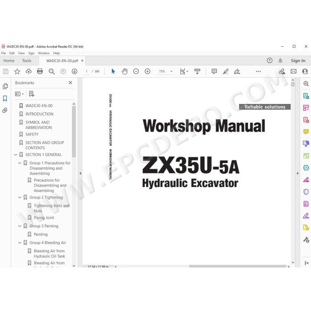Go to previous page arrow icon
Screen dimensions: 311x311
coord(63,72)
